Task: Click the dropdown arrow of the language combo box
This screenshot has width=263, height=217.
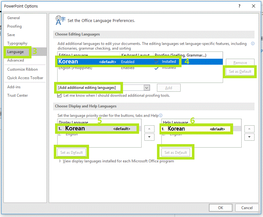Action: pos(147,88)
